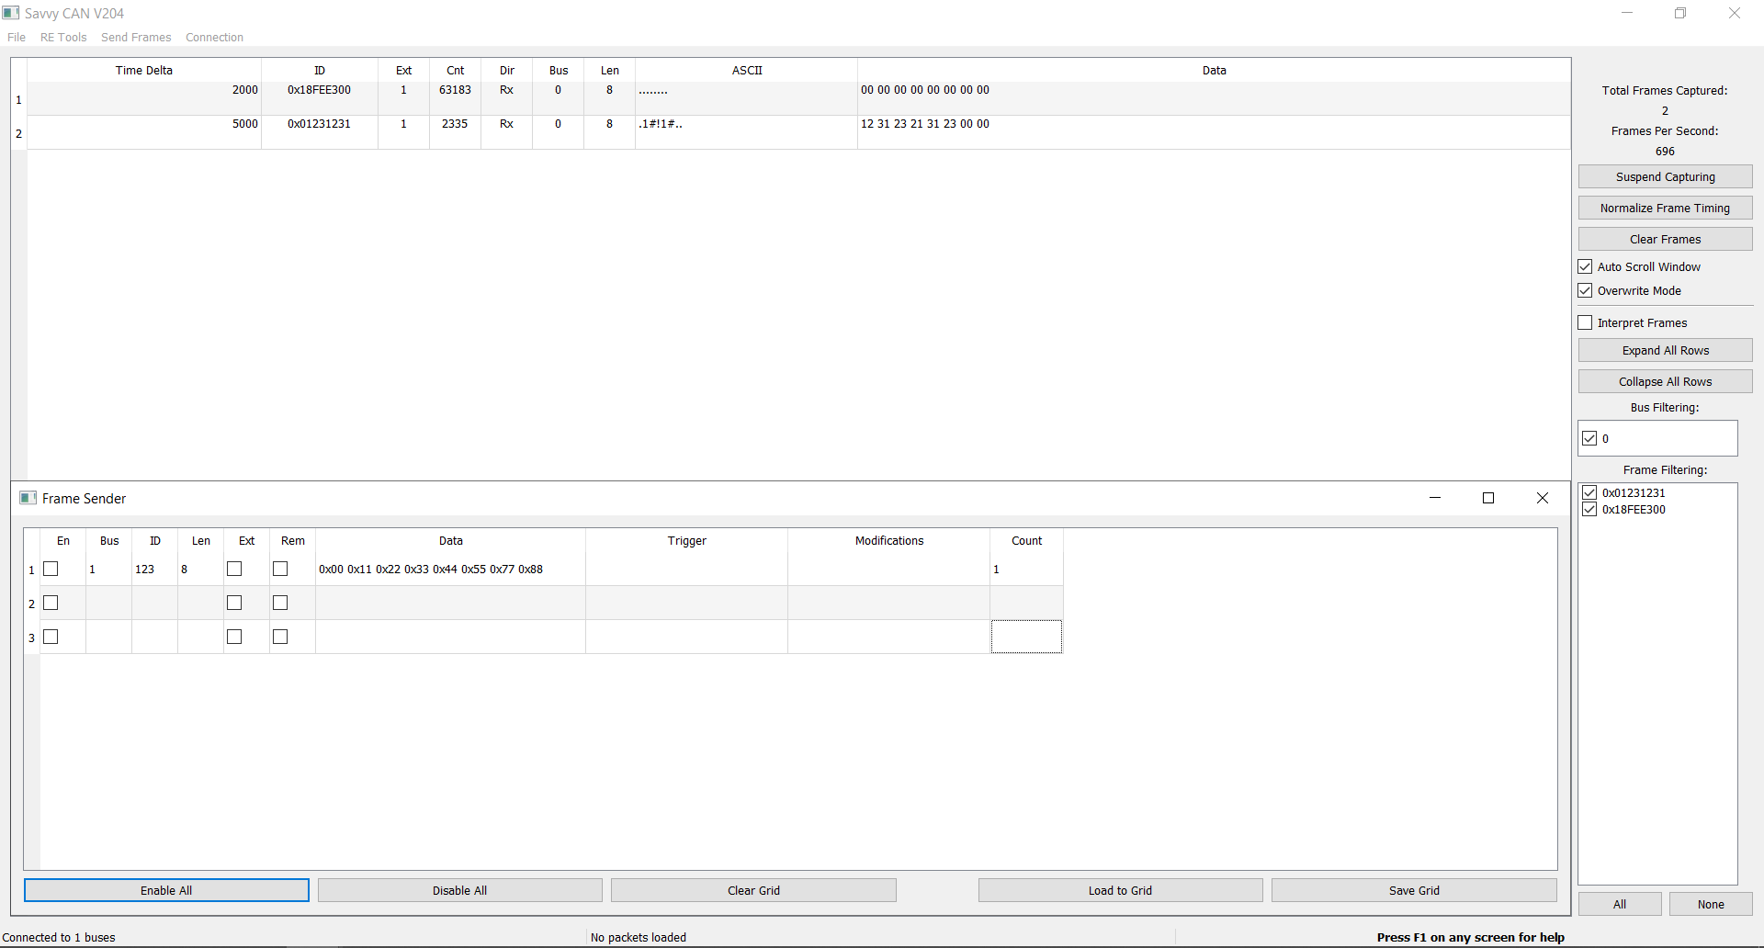Uncheck bus 0 in Bus Filtering

[x=1589, y=438]
